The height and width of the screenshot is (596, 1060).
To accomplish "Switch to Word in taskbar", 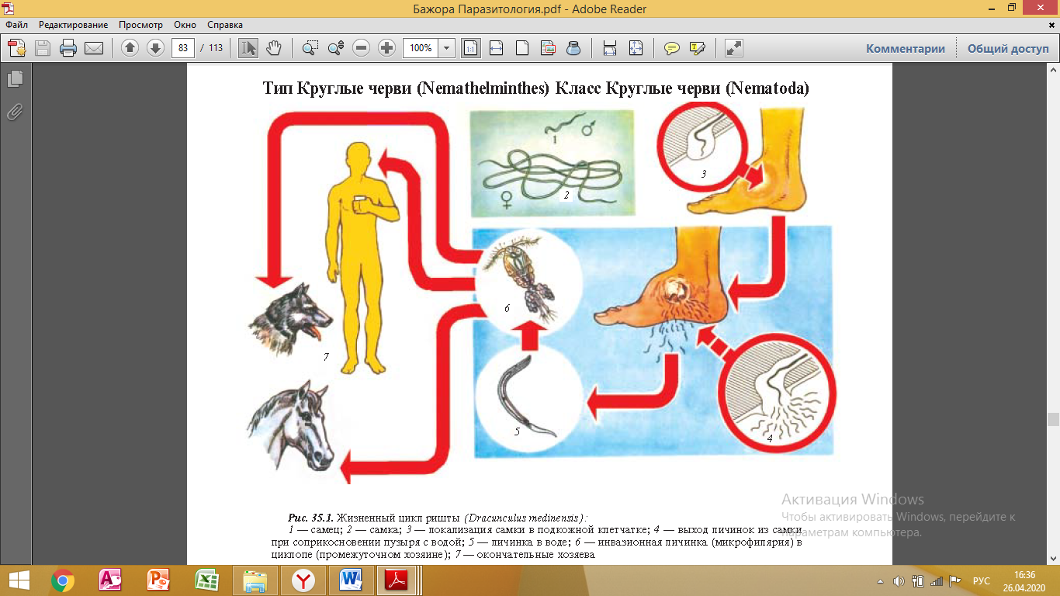I will click(351, 580).
